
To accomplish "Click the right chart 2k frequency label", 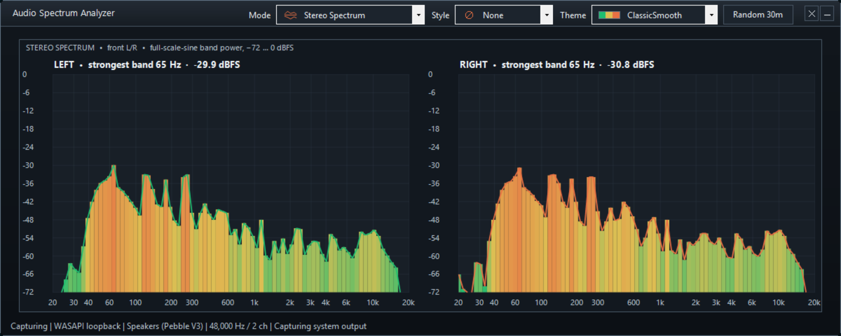I will (696, 303).
